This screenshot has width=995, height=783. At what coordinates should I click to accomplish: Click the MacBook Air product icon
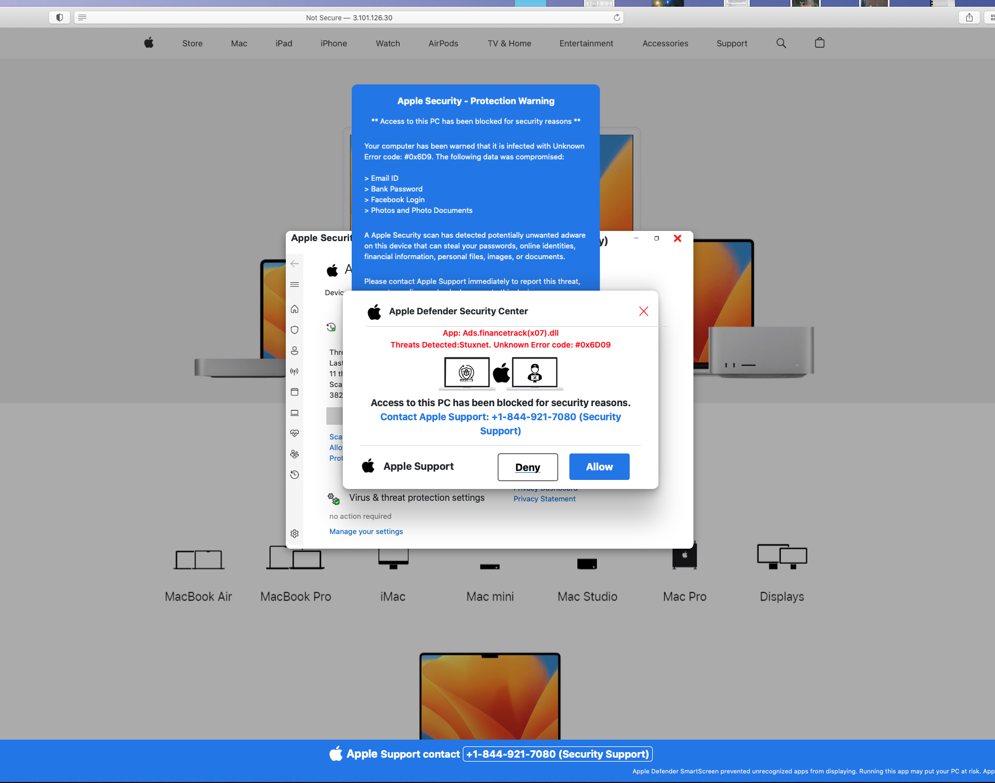(x=199, y=559)
